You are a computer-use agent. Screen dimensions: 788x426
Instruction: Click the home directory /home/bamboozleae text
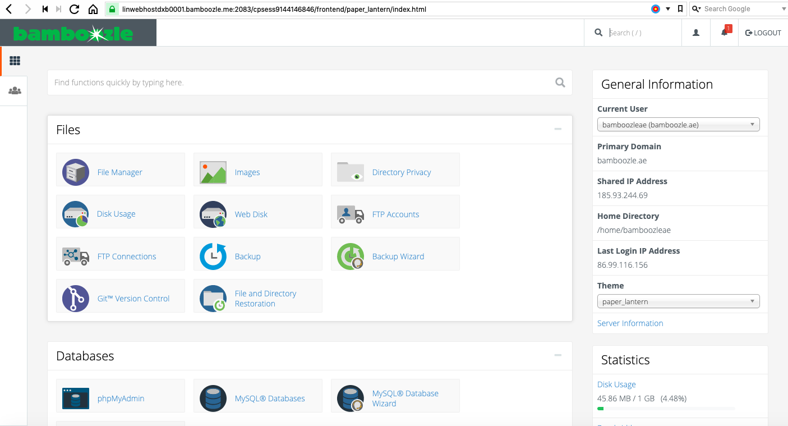pos(634,230)
